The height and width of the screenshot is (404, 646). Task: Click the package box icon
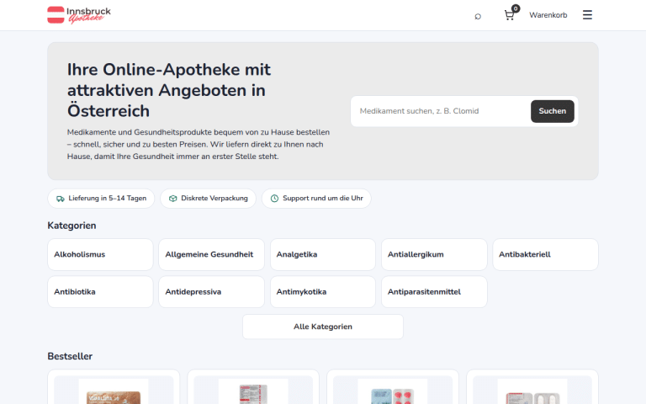[x=172, y=199]
